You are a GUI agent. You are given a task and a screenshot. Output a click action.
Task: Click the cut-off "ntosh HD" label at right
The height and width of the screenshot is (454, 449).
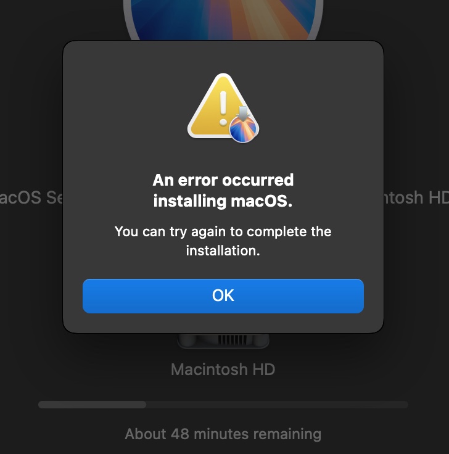pos(416,198)
